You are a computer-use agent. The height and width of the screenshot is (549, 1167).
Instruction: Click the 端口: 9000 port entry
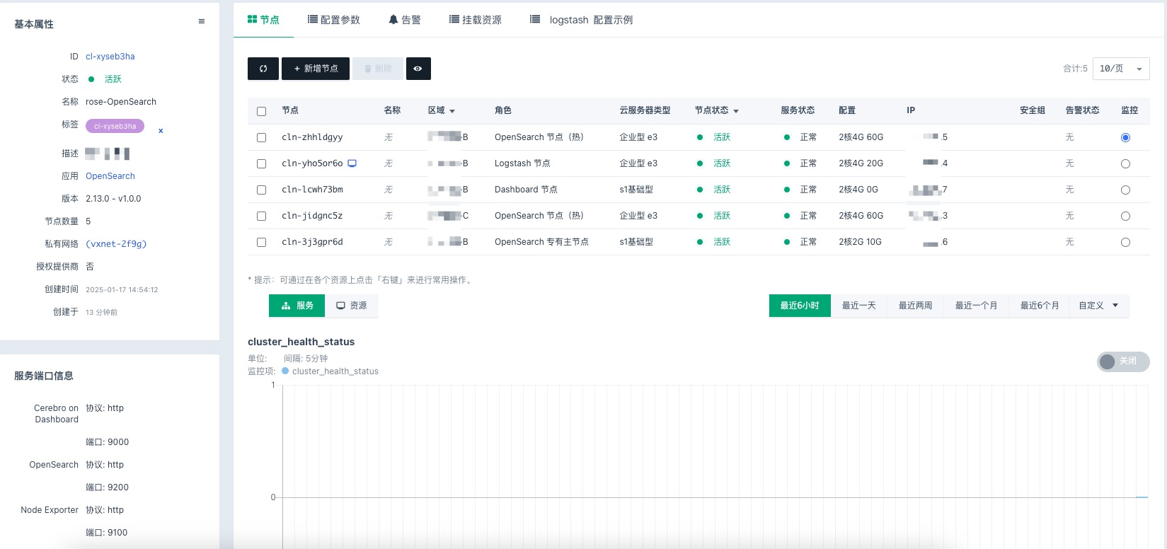107,442
